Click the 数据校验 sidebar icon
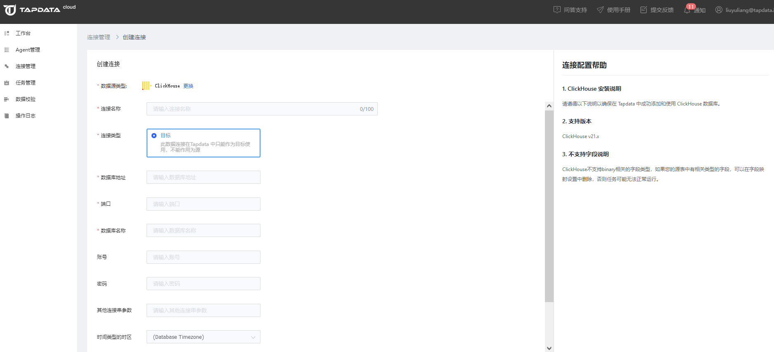The width and height of the screenshot is (774, 352). pyautogui.click(x=7, y=99)
